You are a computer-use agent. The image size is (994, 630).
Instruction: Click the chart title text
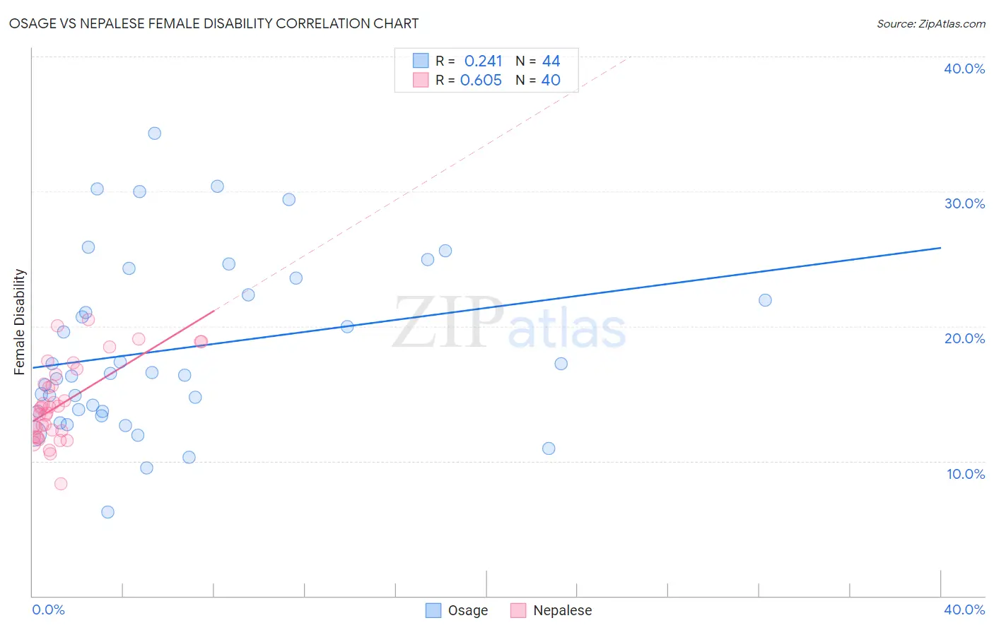(214, 23)
